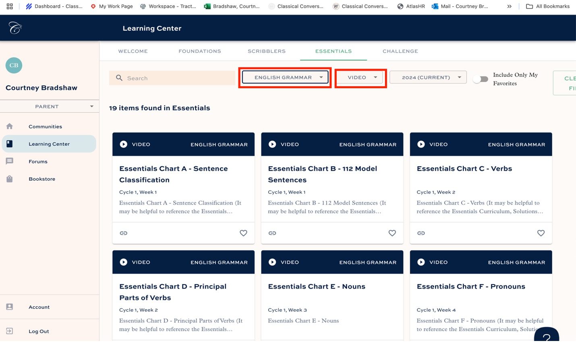Click the Log Out exit icon
Screen dimensions: 576x343
(10, 331)
